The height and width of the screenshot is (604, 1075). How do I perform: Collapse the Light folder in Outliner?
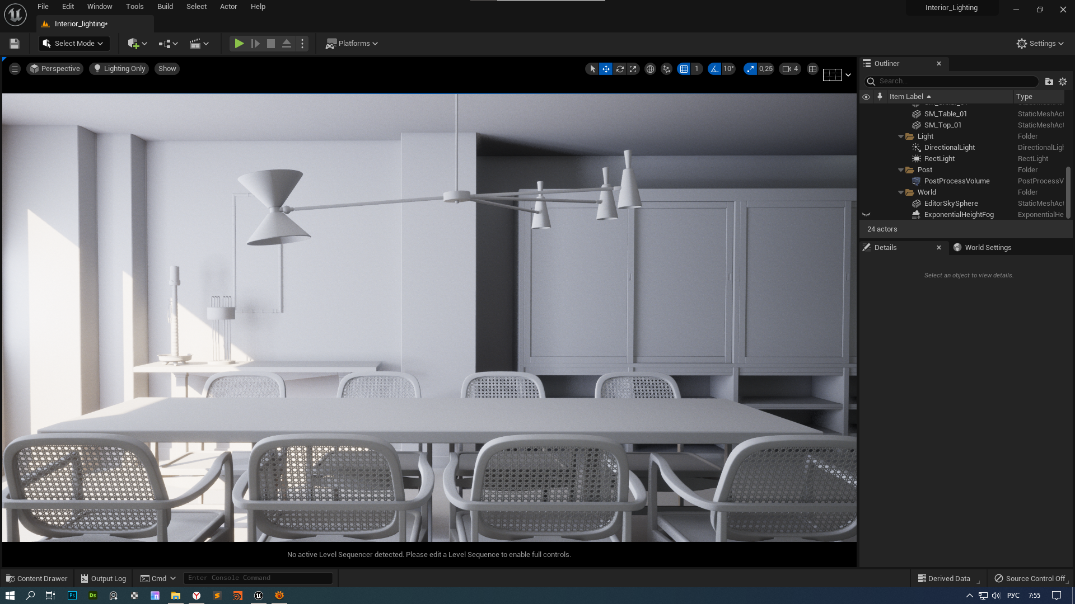(901, 136)
